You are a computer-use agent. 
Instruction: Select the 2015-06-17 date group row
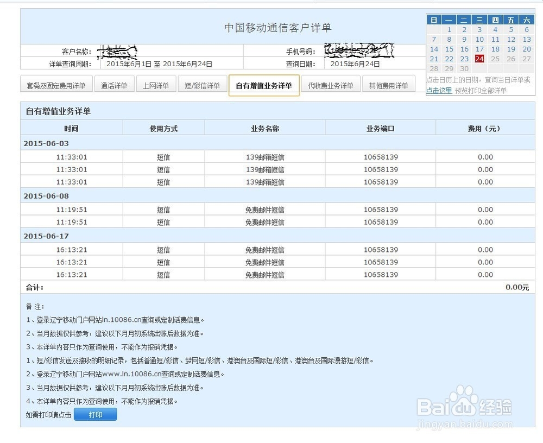[x=277, y=236]
